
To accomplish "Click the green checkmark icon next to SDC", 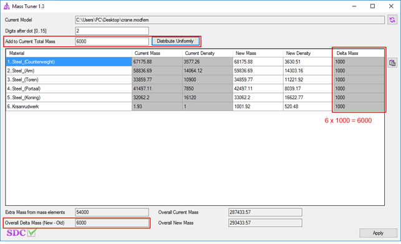I will click(32, 233).
